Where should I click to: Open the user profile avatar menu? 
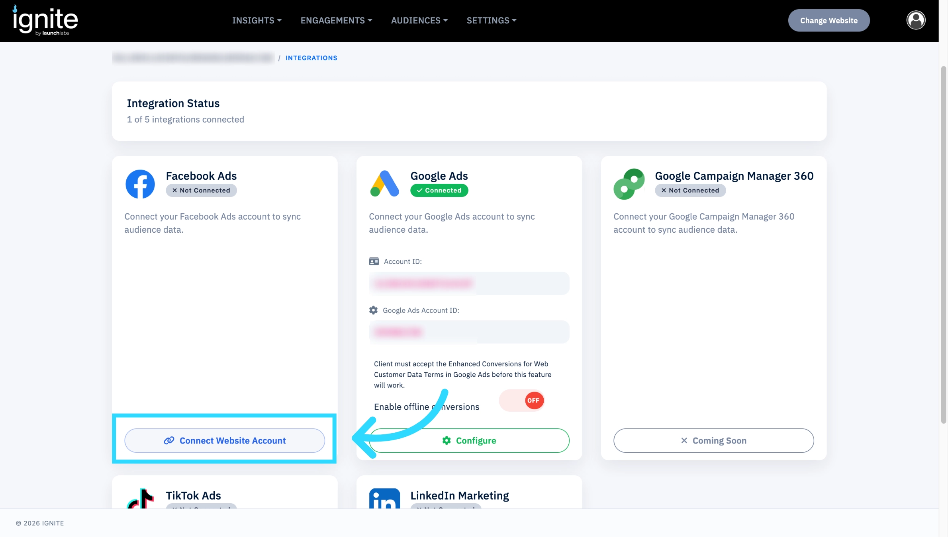[x=916, y=20]
